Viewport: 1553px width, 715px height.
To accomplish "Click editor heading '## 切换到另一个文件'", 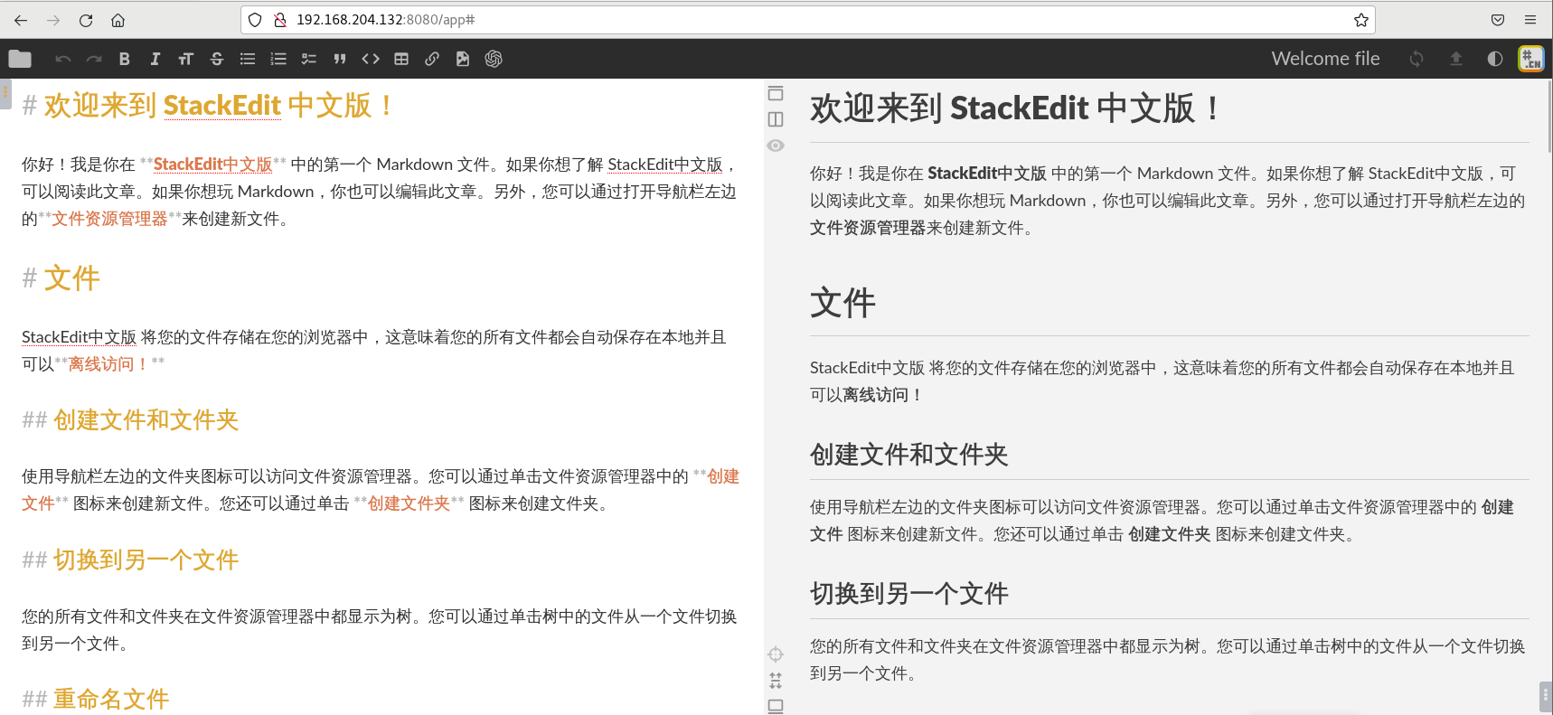I will (130, 560).
